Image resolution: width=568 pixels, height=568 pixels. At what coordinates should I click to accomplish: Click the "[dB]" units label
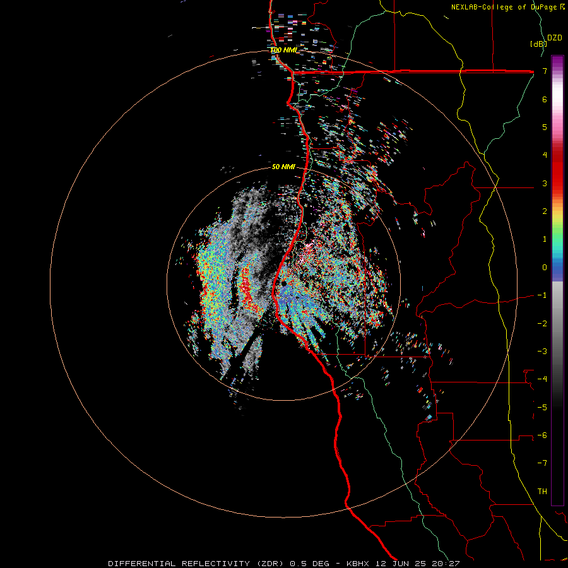[x=538, y=44]
